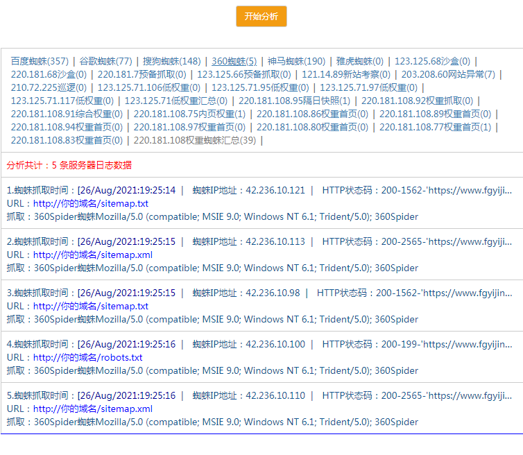Click 123.125.71.97低权重(0) link
This screenshot has height=455, width=523.
(368, 87)
